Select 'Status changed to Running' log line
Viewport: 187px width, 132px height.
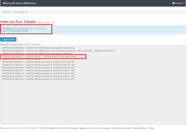37,53
